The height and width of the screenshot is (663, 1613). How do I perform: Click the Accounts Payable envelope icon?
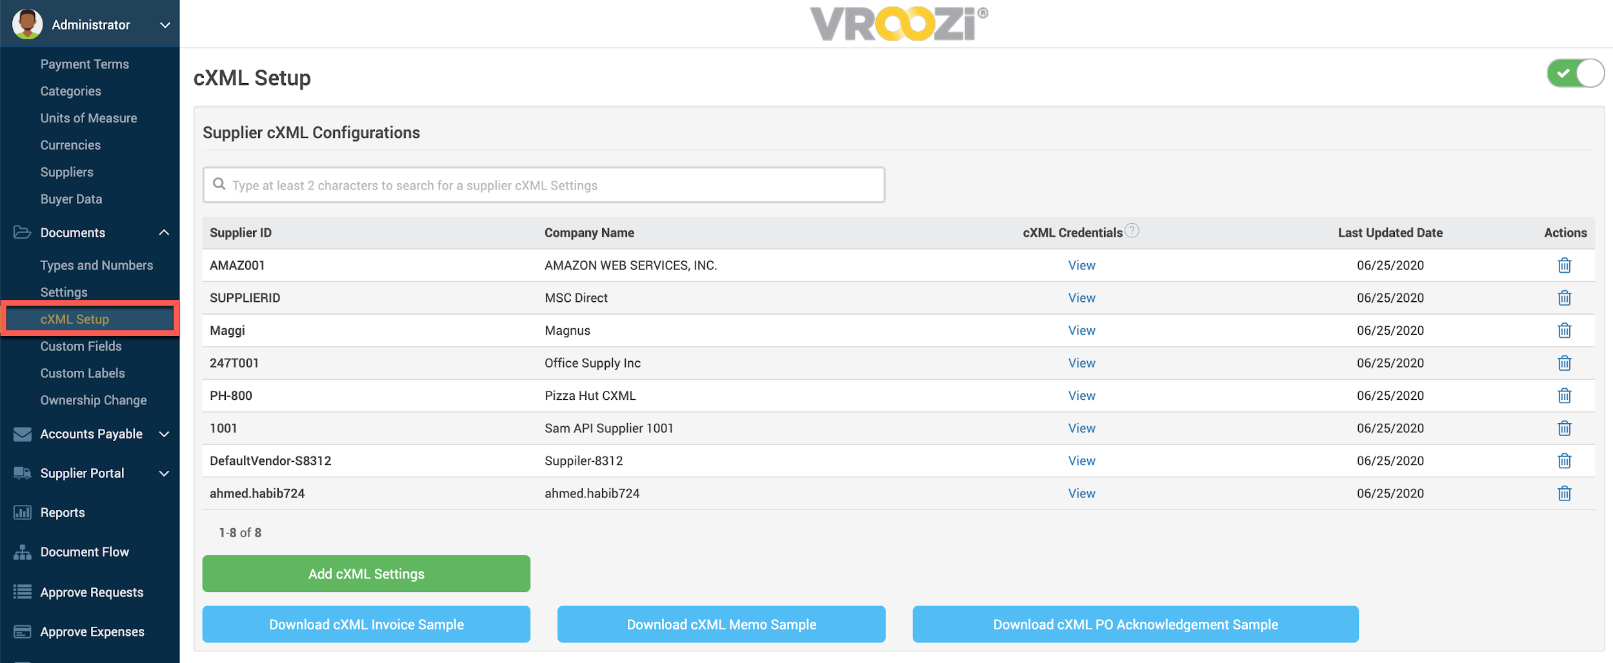(x=22, y=434)
